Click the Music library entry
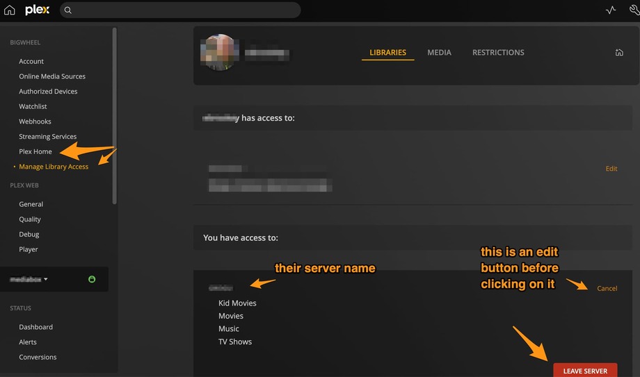 (229, 328)
